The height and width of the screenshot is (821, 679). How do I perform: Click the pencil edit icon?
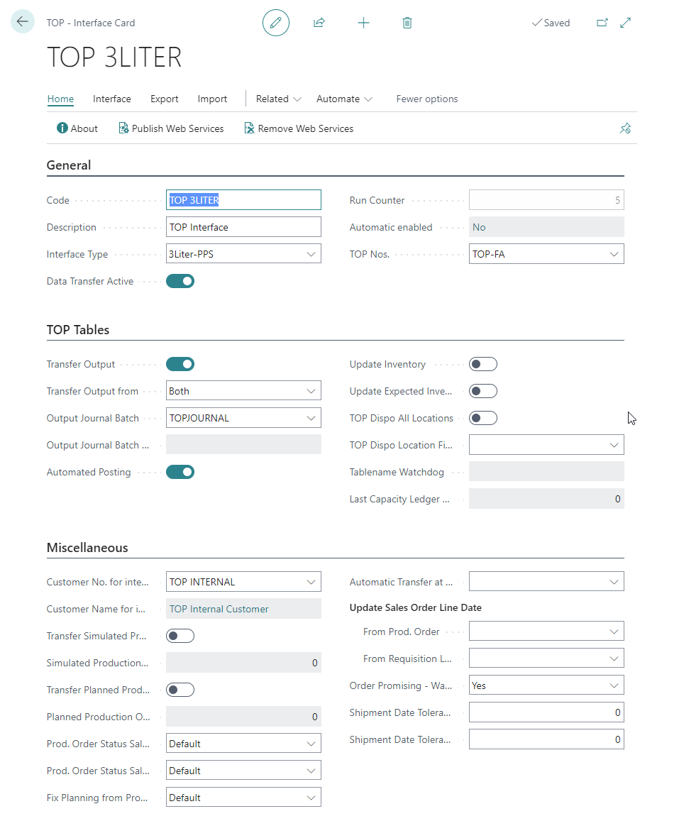276,23
